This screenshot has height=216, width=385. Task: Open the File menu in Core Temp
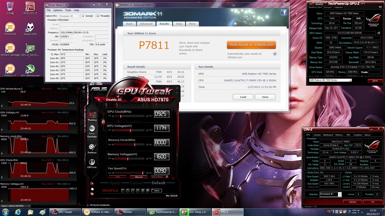pyautogui.click(x=49, y=10)
